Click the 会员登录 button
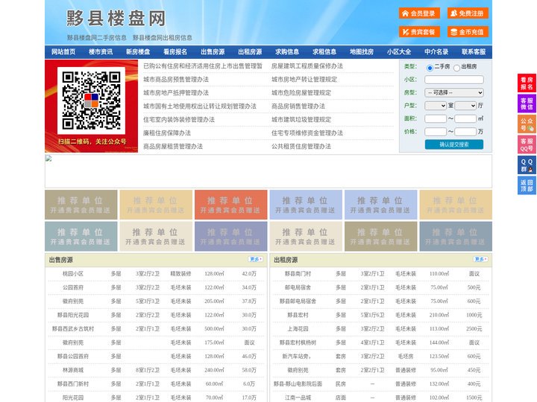Screen dimensions: 537x402 point(419,13)
